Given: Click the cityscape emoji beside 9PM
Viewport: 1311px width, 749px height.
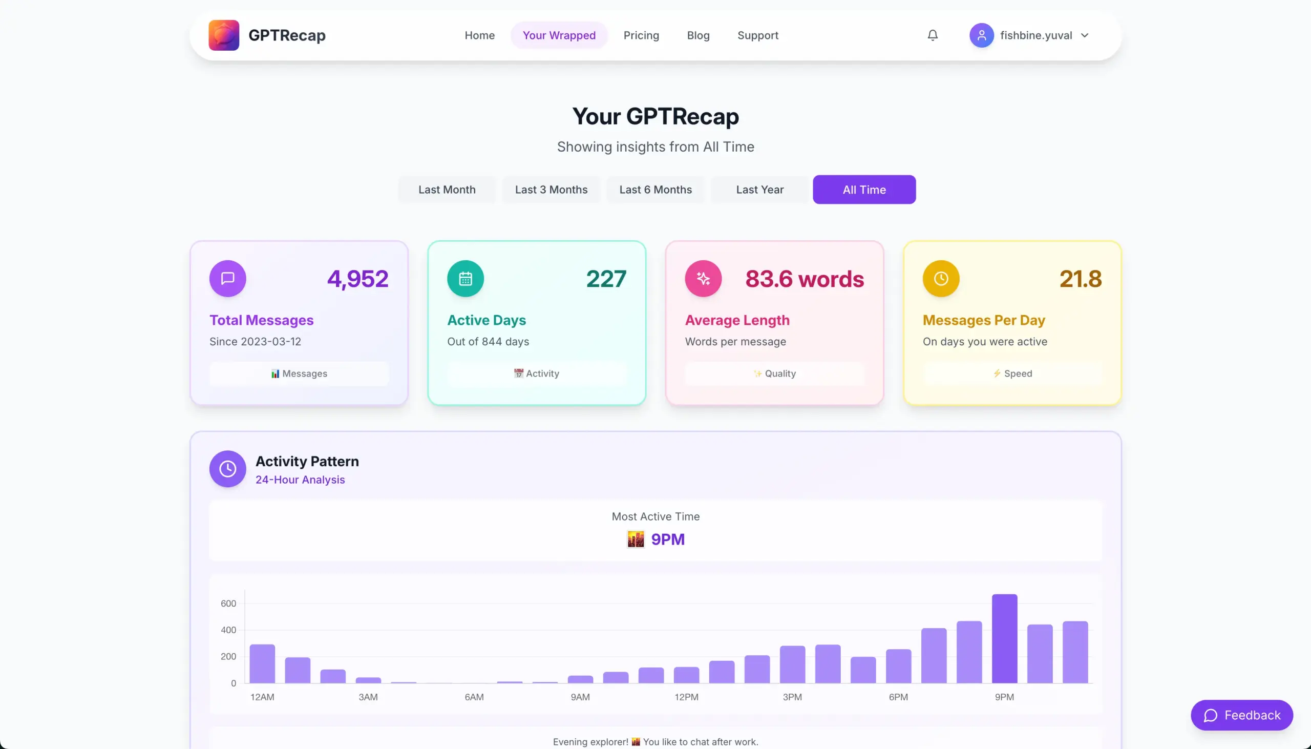Looking at the screenshot, I should [x=636, y=539].
